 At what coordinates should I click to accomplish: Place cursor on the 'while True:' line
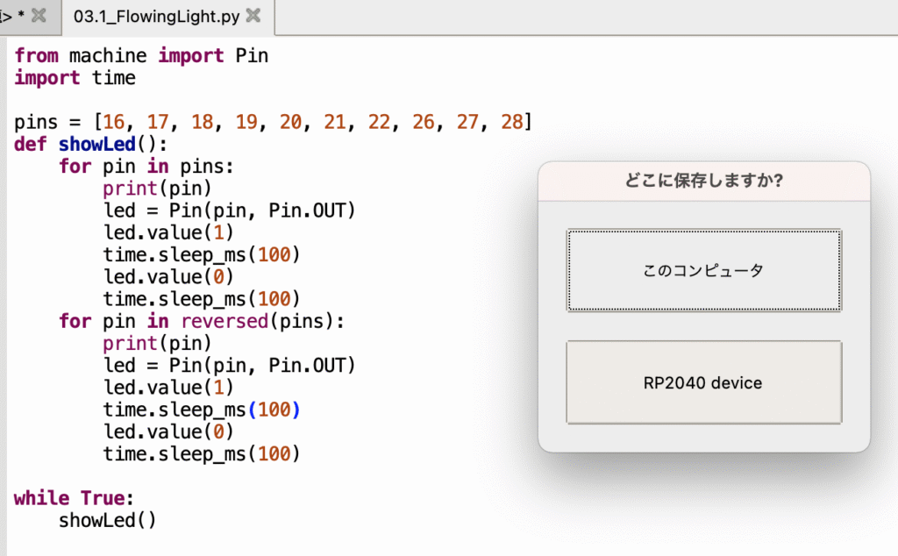[74, 498]
